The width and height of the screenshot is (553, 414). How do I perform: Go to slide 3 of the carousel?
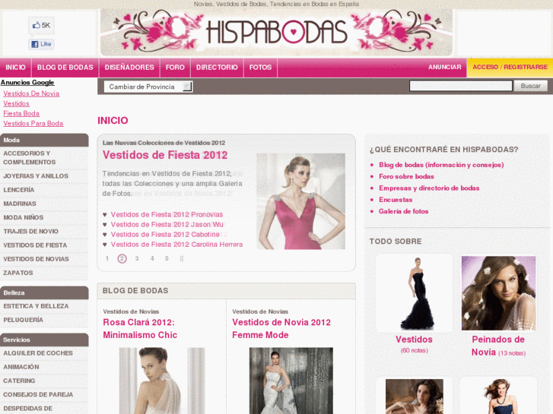tap(137, 258)
